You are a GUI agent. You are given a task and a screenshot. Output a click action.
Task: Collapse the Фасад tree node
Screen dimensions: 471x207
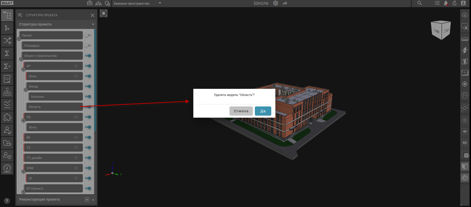click(x=26, y=90)
